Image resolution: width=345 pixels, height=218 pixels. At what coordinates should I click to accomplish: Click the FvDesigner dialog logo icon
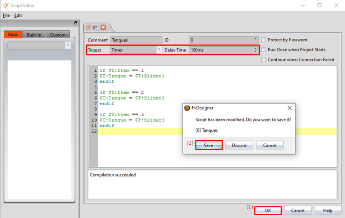[x=187, y=107]
